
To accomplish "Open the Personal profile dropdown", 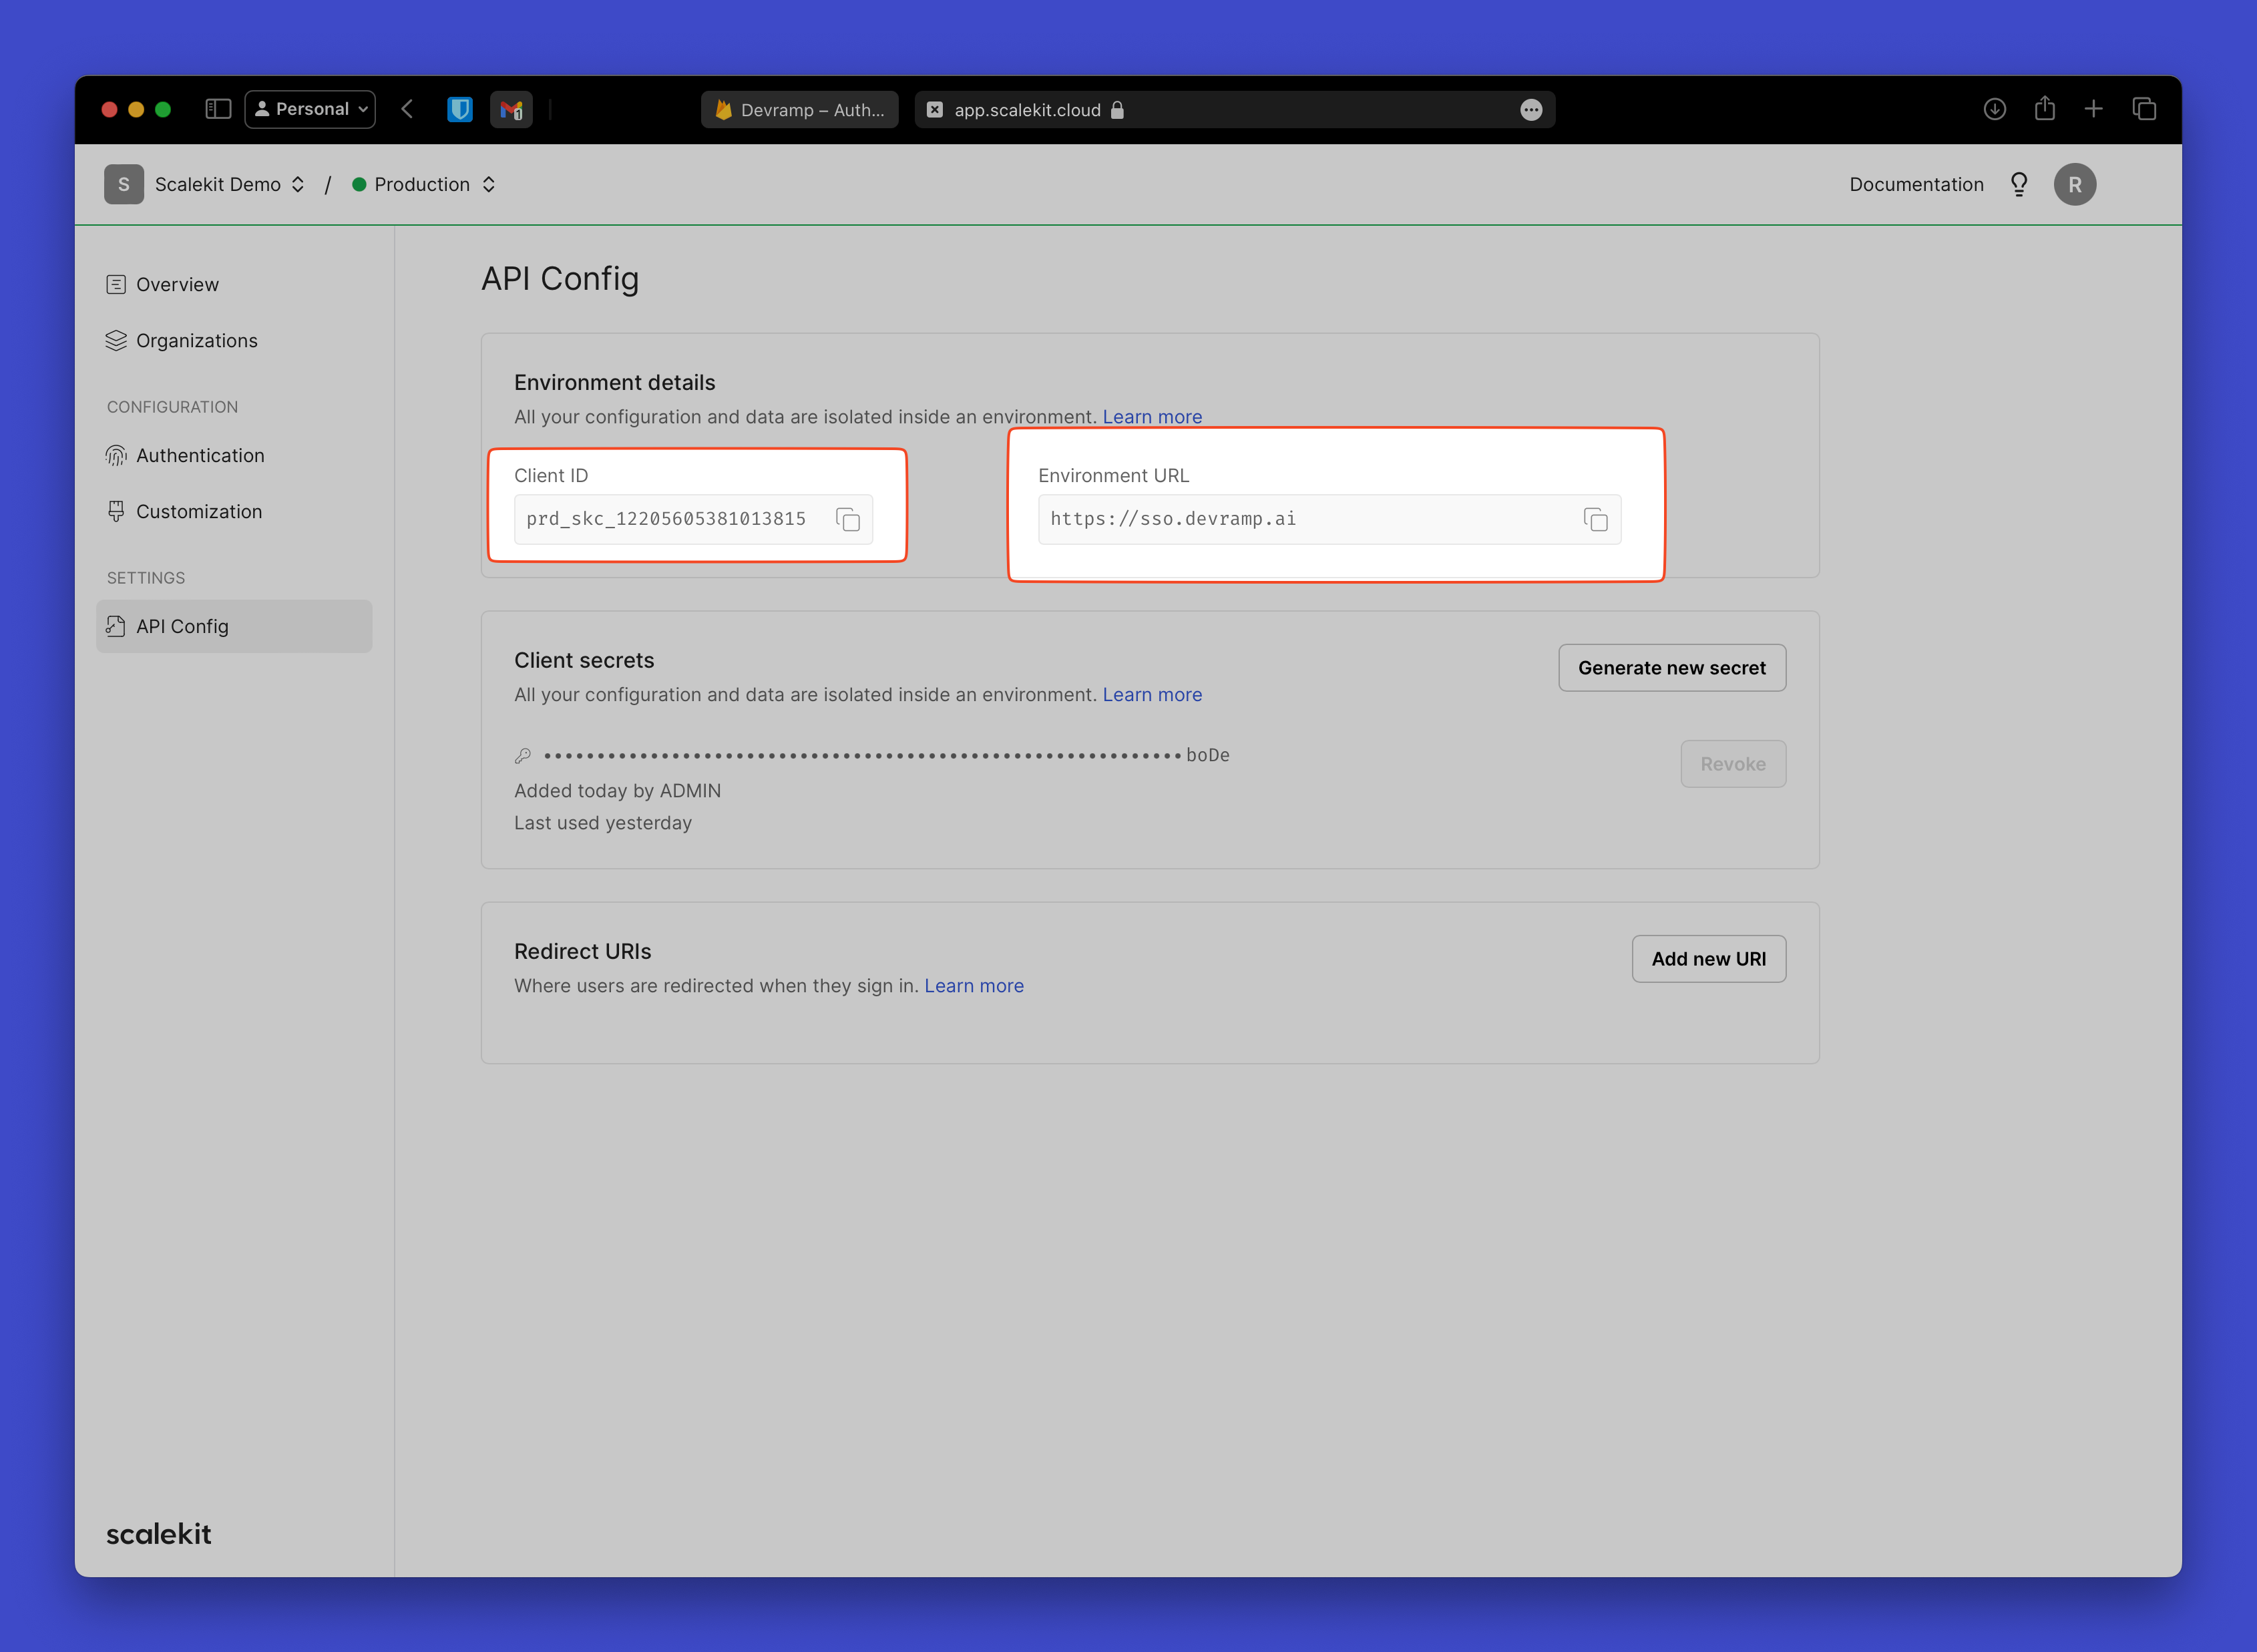I will [x=309, y=109].
